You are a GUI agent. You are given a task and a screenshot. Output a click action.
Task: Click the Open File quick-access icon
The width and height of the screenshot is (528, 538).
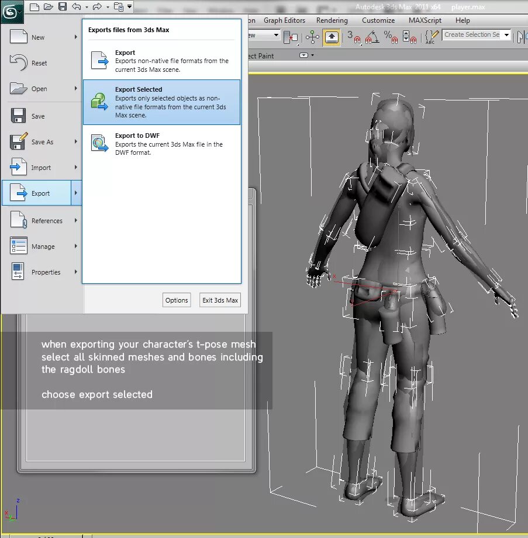pos(48,6)
